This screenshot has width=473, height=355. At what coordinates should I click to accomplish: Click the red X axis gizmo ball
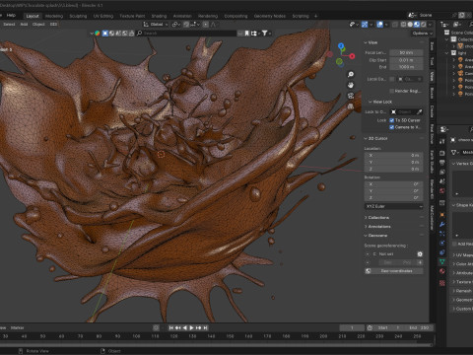tap(352, 56)
